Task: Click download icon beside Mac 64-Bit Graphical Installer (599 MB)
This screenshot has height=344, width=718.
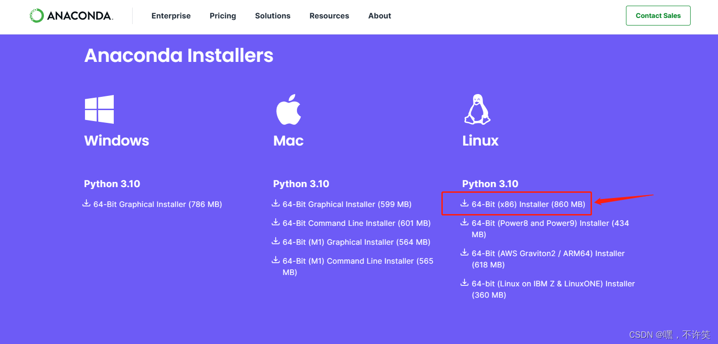Action: click(276, 204)
